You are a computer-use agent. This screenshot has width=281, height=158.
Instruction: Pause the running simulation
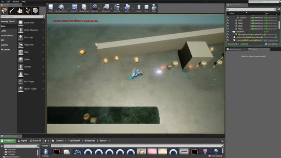tap(139, 8)
